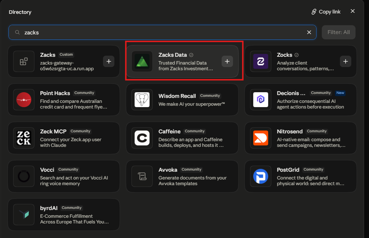Copy link to the directory
The width and height of the screenshot is (369, 238).
326,12
